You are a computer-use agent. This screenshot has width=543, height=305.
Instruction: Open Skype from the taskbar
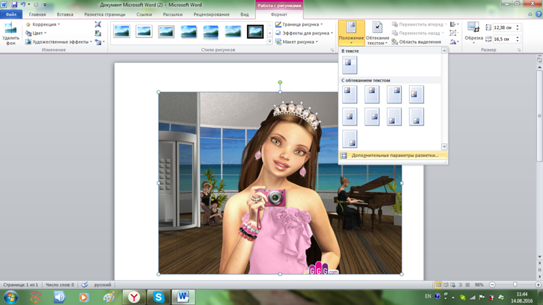(x=159, y=297)
